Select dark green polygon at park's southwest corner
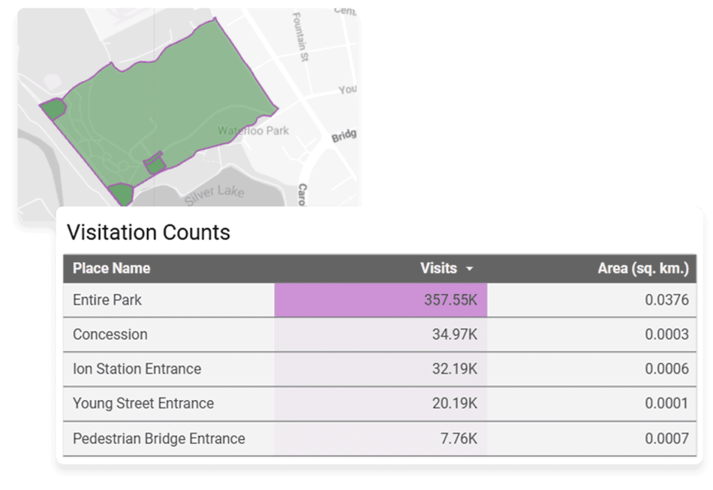This screenshot has height=490, width=713. click(x=120, y=194)
